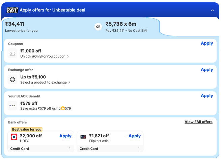Apply the exchange offer
Viewport: 221px width, 159px height.
coord(207,70)
